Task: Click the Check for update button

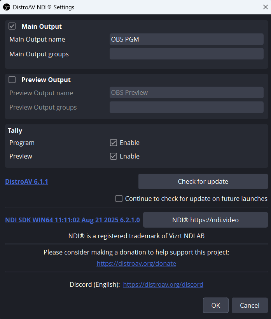Action: click(x=203, y=181)
